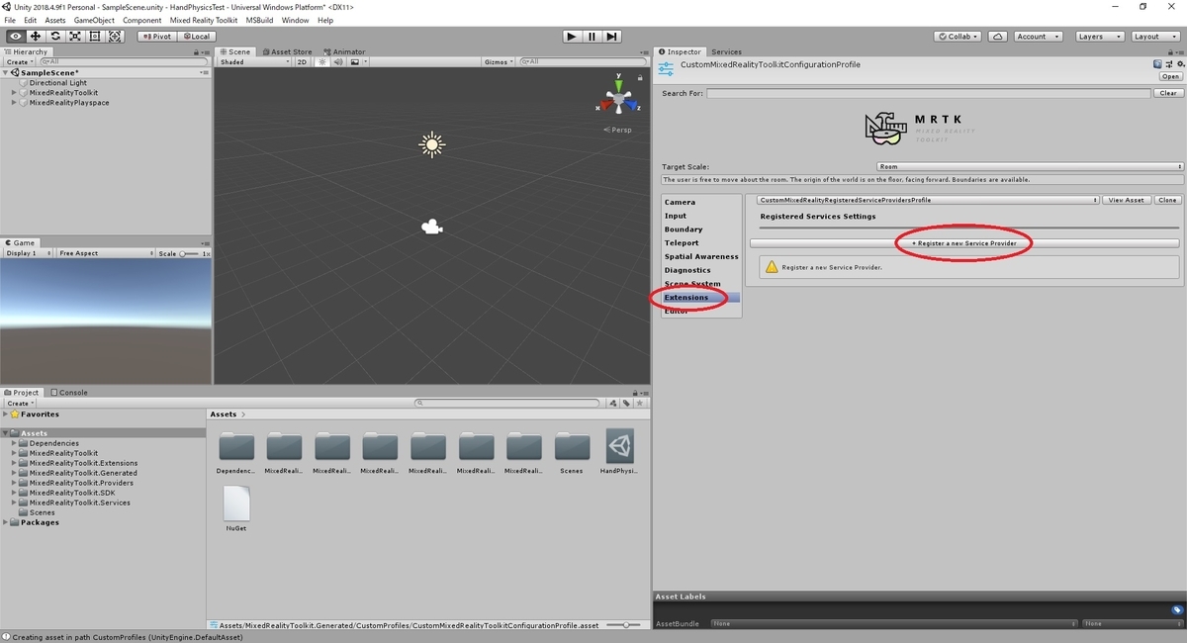
Task: Switch to the Services tab
Action: click(x=726, y=51)
